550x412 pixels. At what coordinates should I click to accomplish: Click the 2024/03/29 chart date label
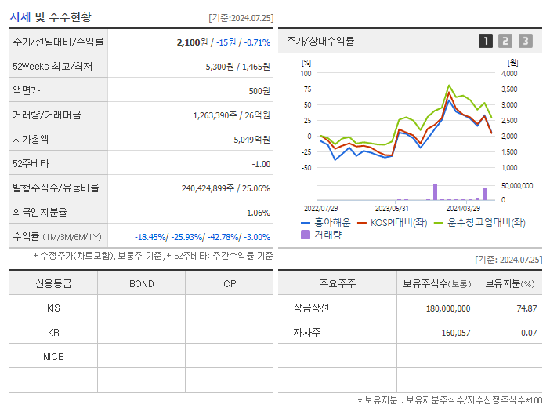463,208
